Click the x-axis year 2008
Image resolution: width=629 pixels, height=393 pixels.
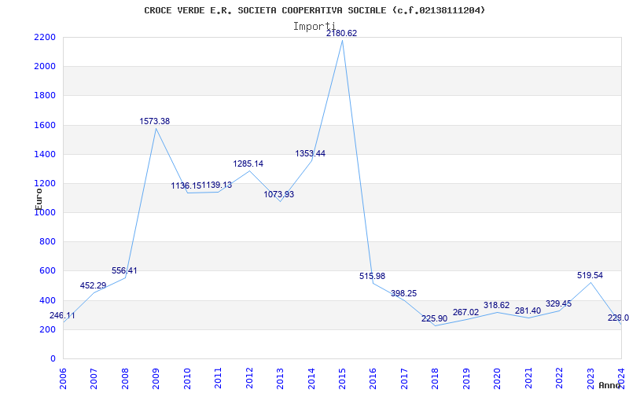coord(125,378)
